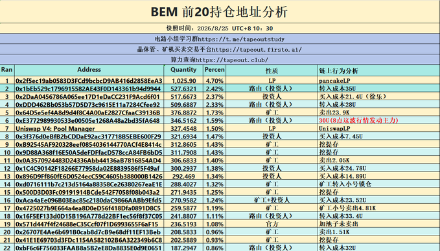Screen dimensions: 440x251
Task: Select address 0xAca4aEe096B03Eac85c2180daC9866AABb9Efd5
Action: click(89, 201)
